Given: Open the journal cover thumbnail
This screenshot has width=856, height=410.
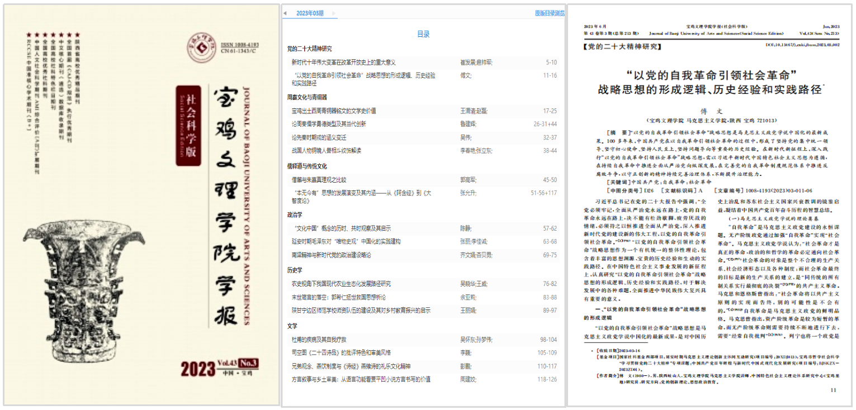Looking at the screenshot, I should coord(141,205).
